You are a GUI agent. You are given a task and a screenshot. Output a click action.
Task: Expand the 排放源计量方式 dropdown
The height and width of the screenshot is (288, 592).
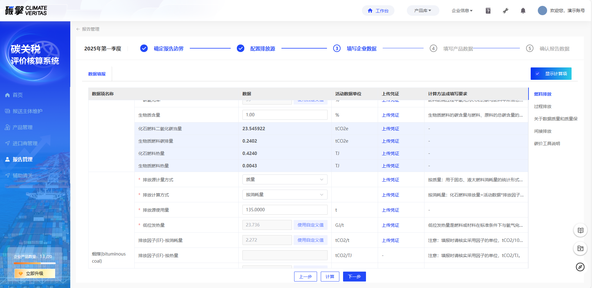click(285, 179)
